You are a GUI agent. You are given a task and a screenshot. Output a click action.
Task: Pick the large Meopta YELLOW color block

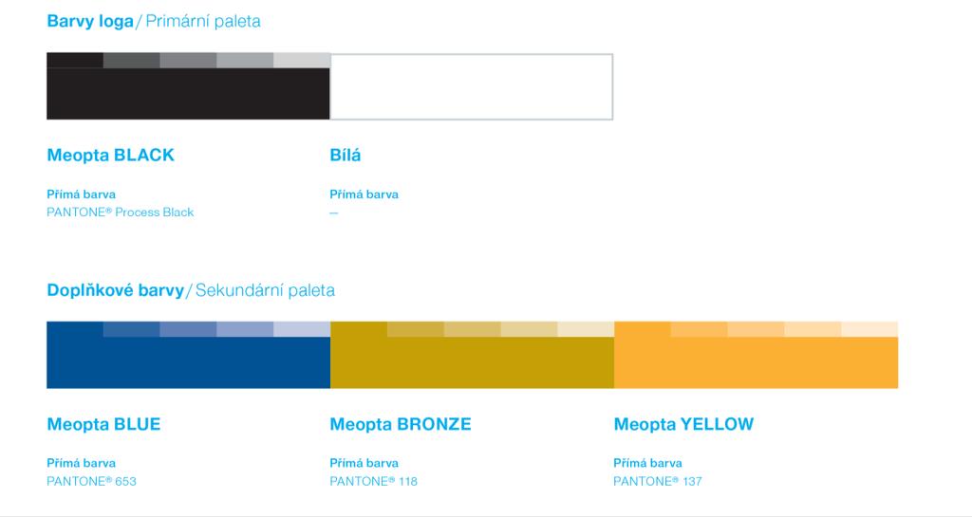pos(756,362)
